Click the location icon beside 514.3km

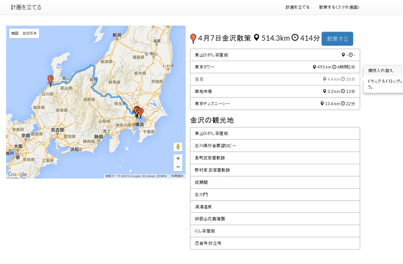257,38
